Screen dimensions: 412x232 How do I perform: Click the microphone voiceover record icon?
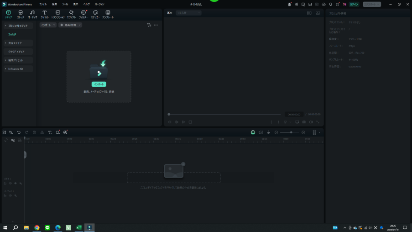click(268, 132)
